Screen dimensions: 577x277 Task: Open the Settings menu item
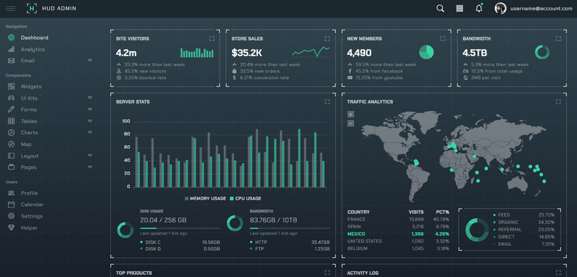point(32,216)
